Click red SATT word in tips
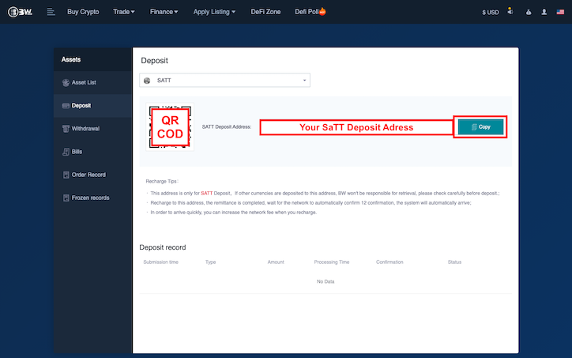This screenshot has height=358, width=572. pyautogui.click(x=206, y=193)
